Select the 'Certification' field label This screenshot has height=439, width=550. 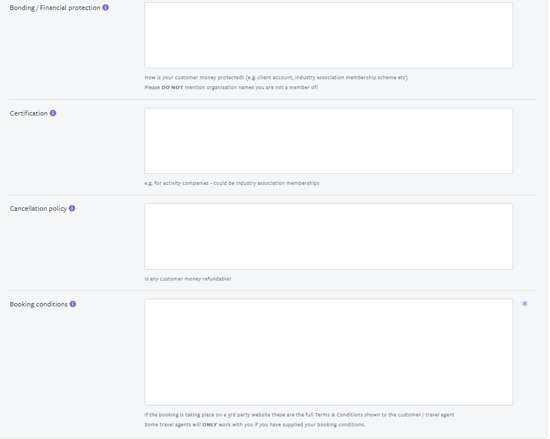coord(29,113)
